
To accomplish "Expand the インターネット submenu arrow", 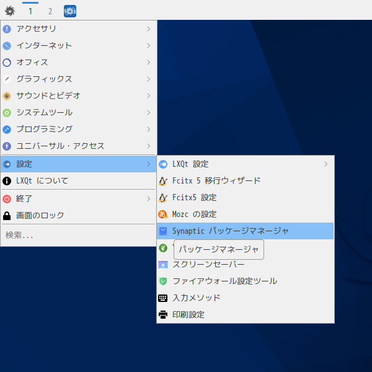I will tap(149, 45).
